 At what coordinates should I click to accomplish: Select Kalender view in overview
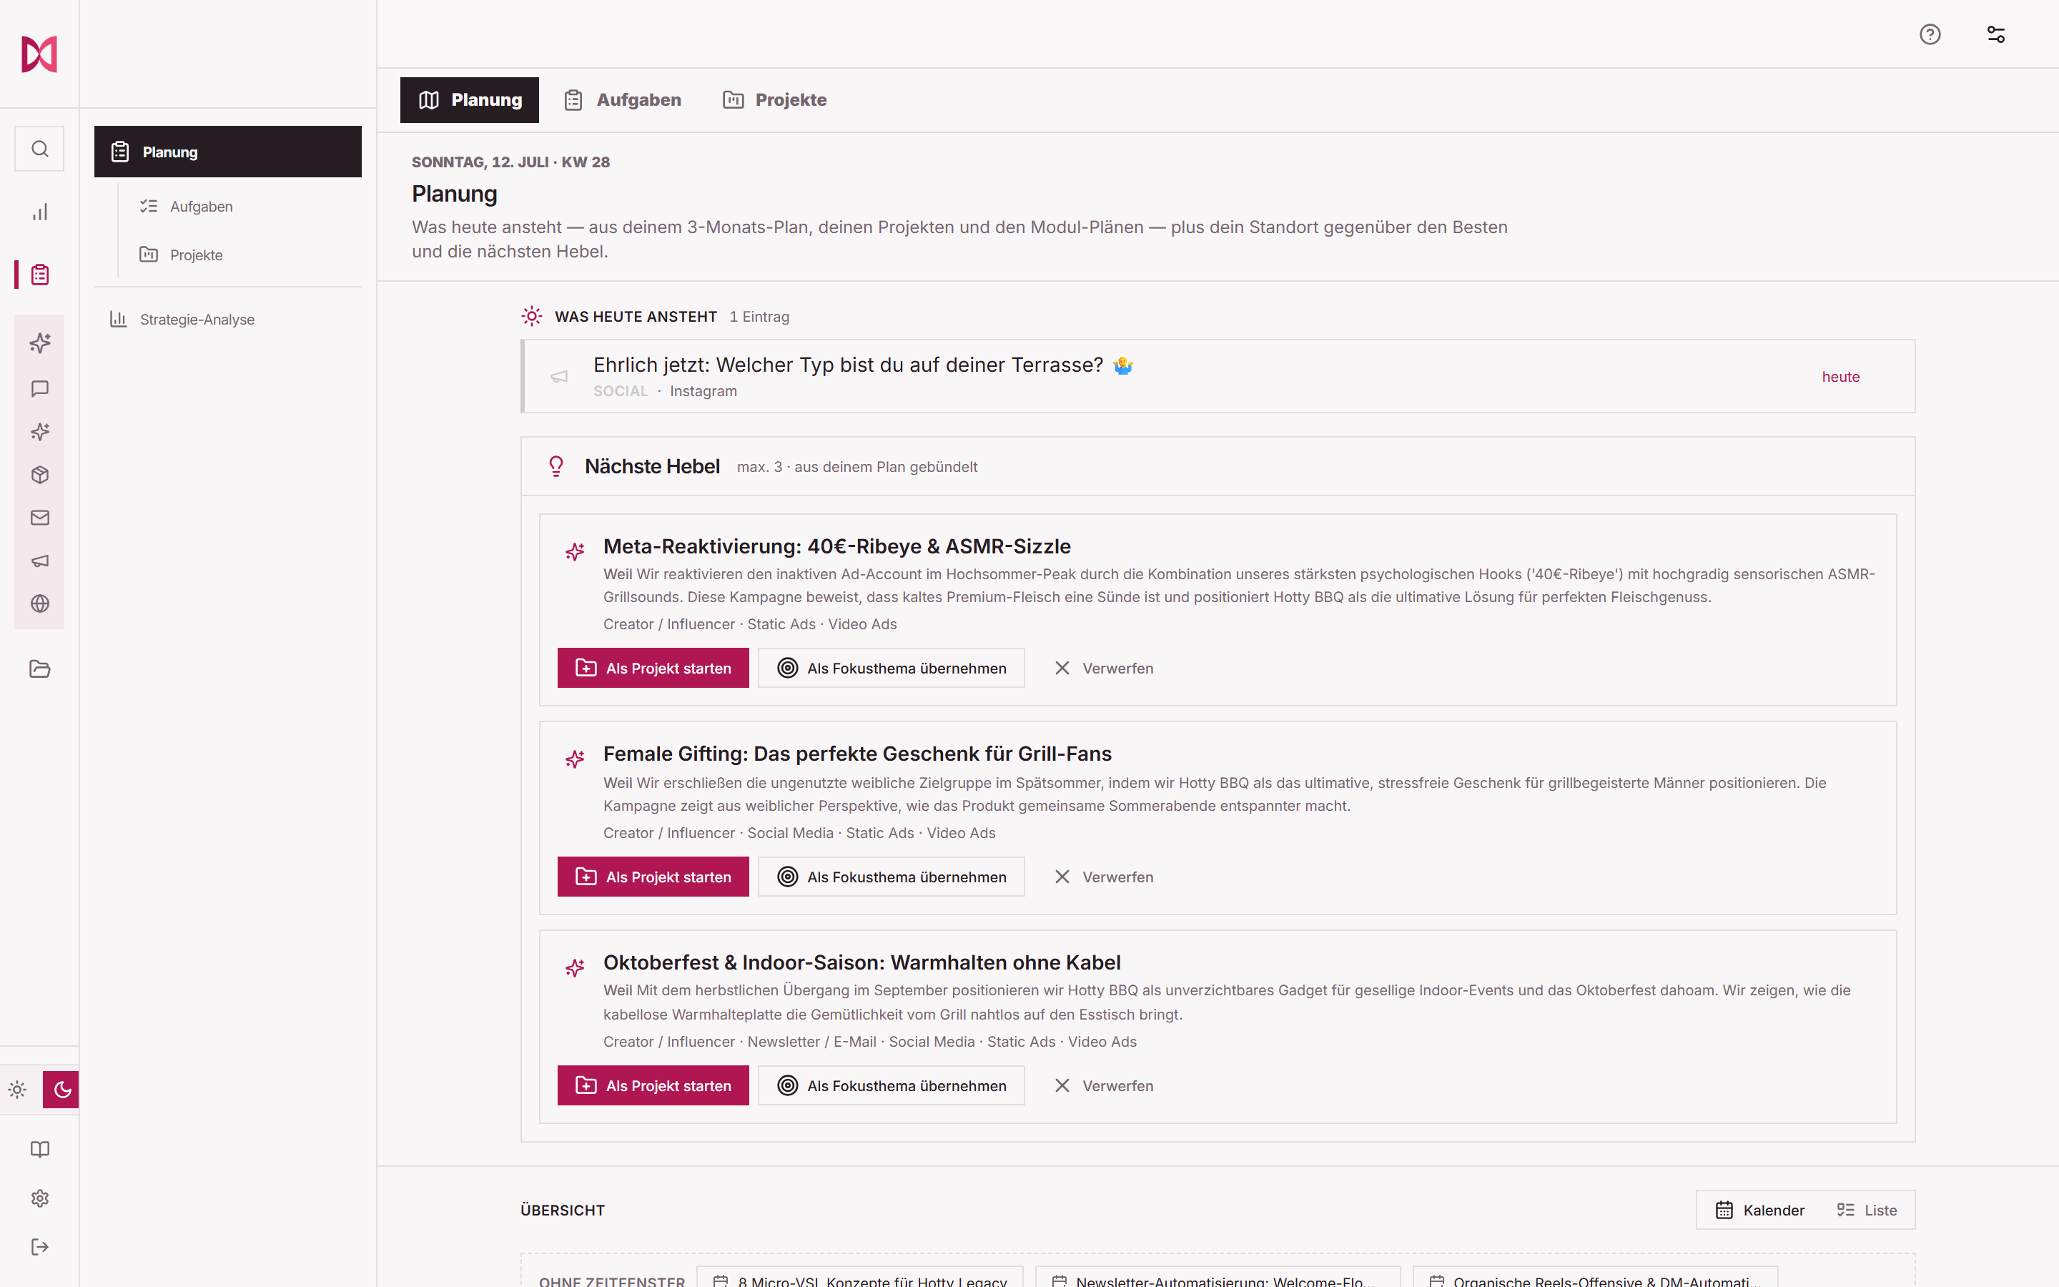pos(1759,1210)
